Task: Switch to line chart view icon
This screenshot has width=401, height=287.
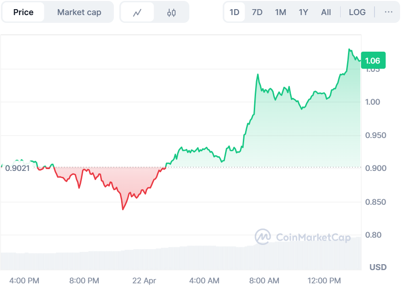Action: [137, 13]
